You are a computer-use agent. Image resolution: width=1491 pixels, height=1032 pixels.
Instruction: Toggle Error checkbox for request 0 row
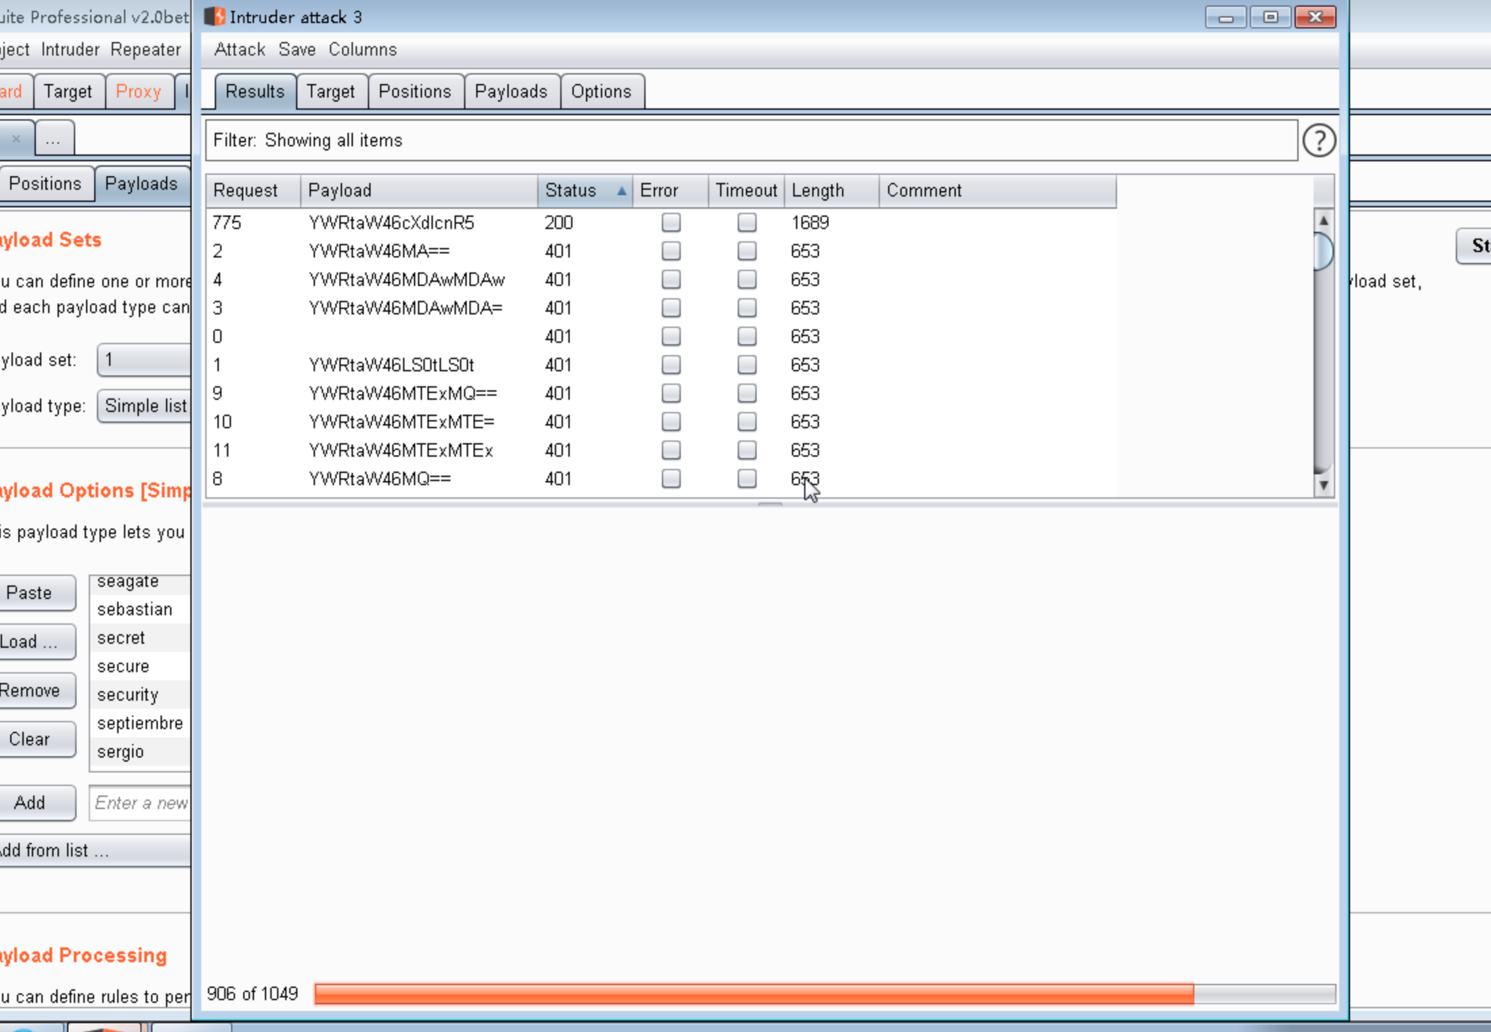pyautogui.click(x=671, y=337)
